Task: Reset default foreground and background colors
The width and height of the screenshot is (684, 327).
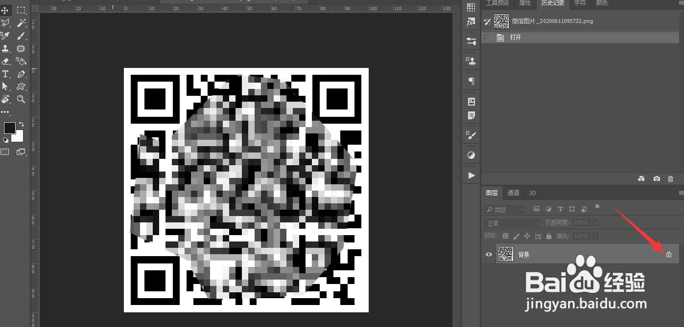Action: pyautogui.click(x=5, y=140)
